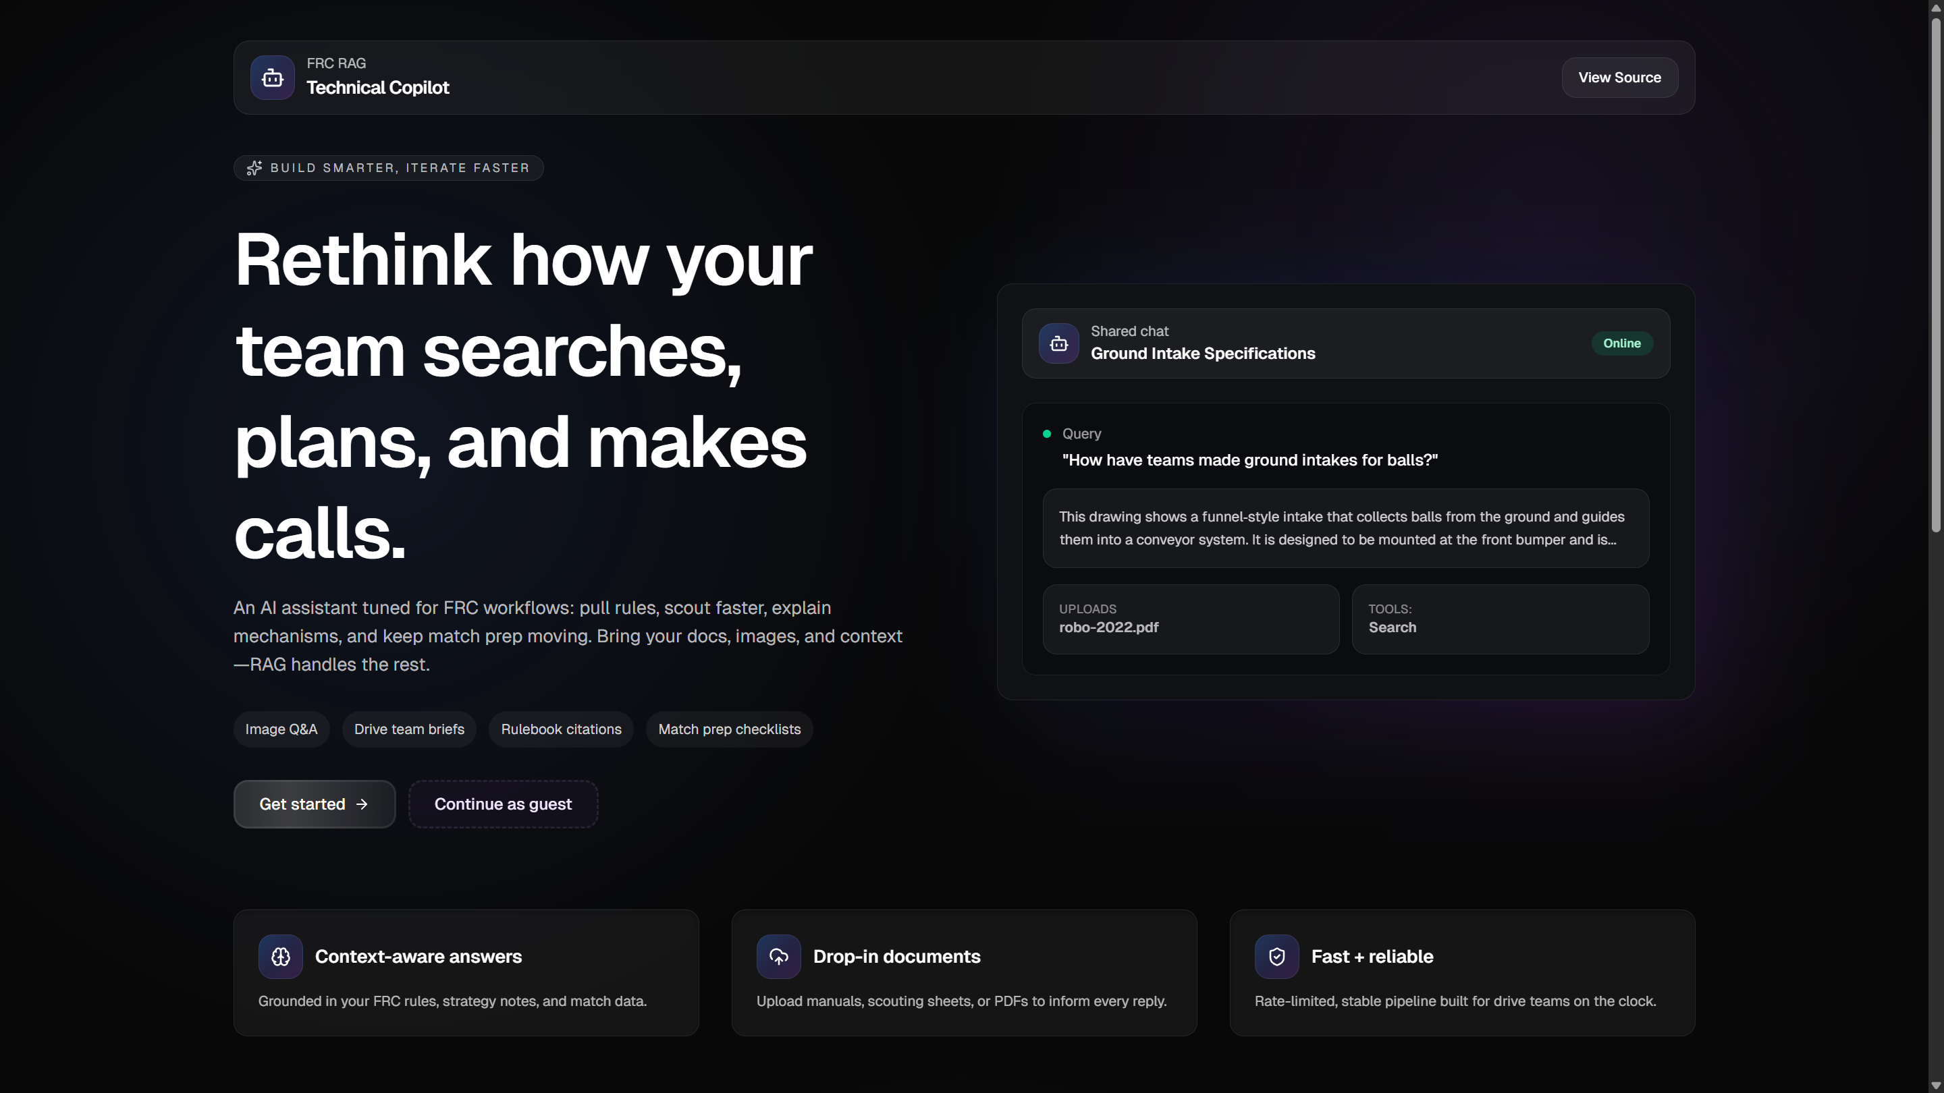Click the brain icon for Context-aware answers
The height and width of the screenshot is (1093, 1944).
281,957
